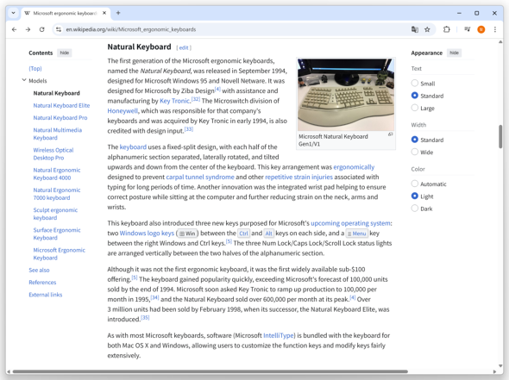Click the translate page icon
This screenshot has height=380, width=509.
pos(415,29)
